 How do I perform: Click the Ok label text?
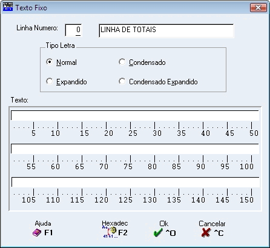coord(163,224)
